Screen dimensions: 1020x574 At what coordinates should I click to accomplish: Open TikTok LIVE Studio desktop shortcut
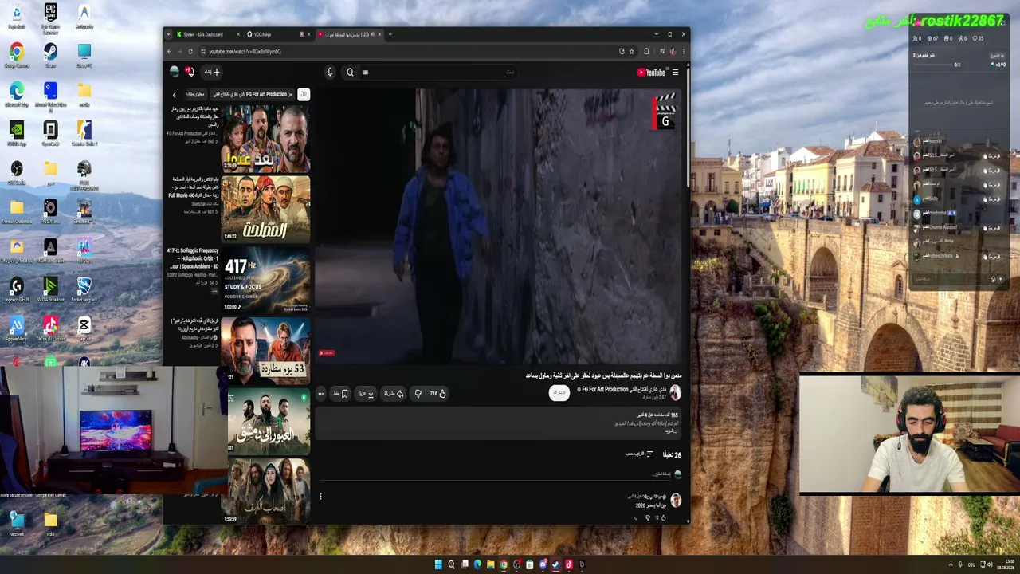(x=50, y=327)
